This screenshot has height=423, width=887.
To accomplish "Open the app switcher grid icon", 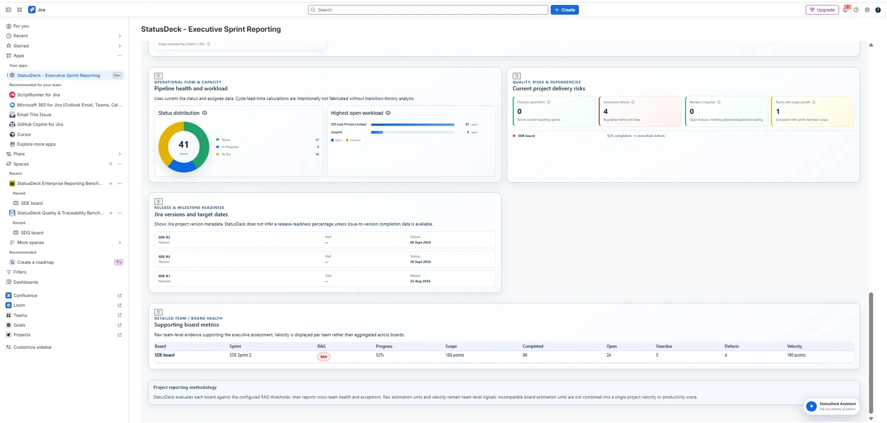I will (20, 10).
